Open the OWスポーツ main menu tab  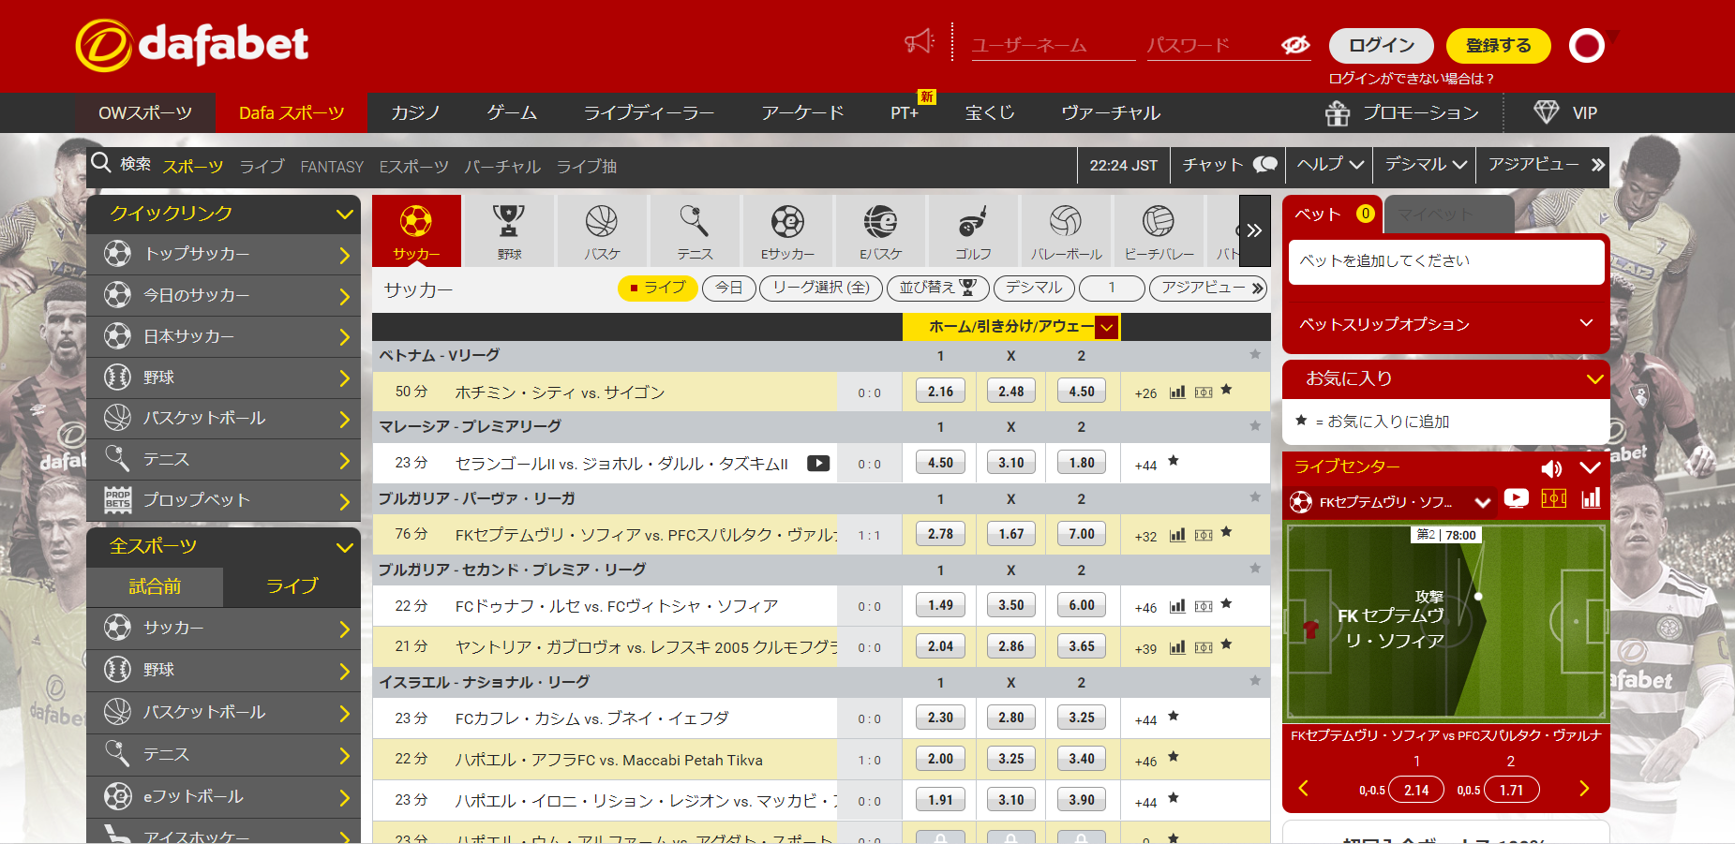[x=145, y=113]
